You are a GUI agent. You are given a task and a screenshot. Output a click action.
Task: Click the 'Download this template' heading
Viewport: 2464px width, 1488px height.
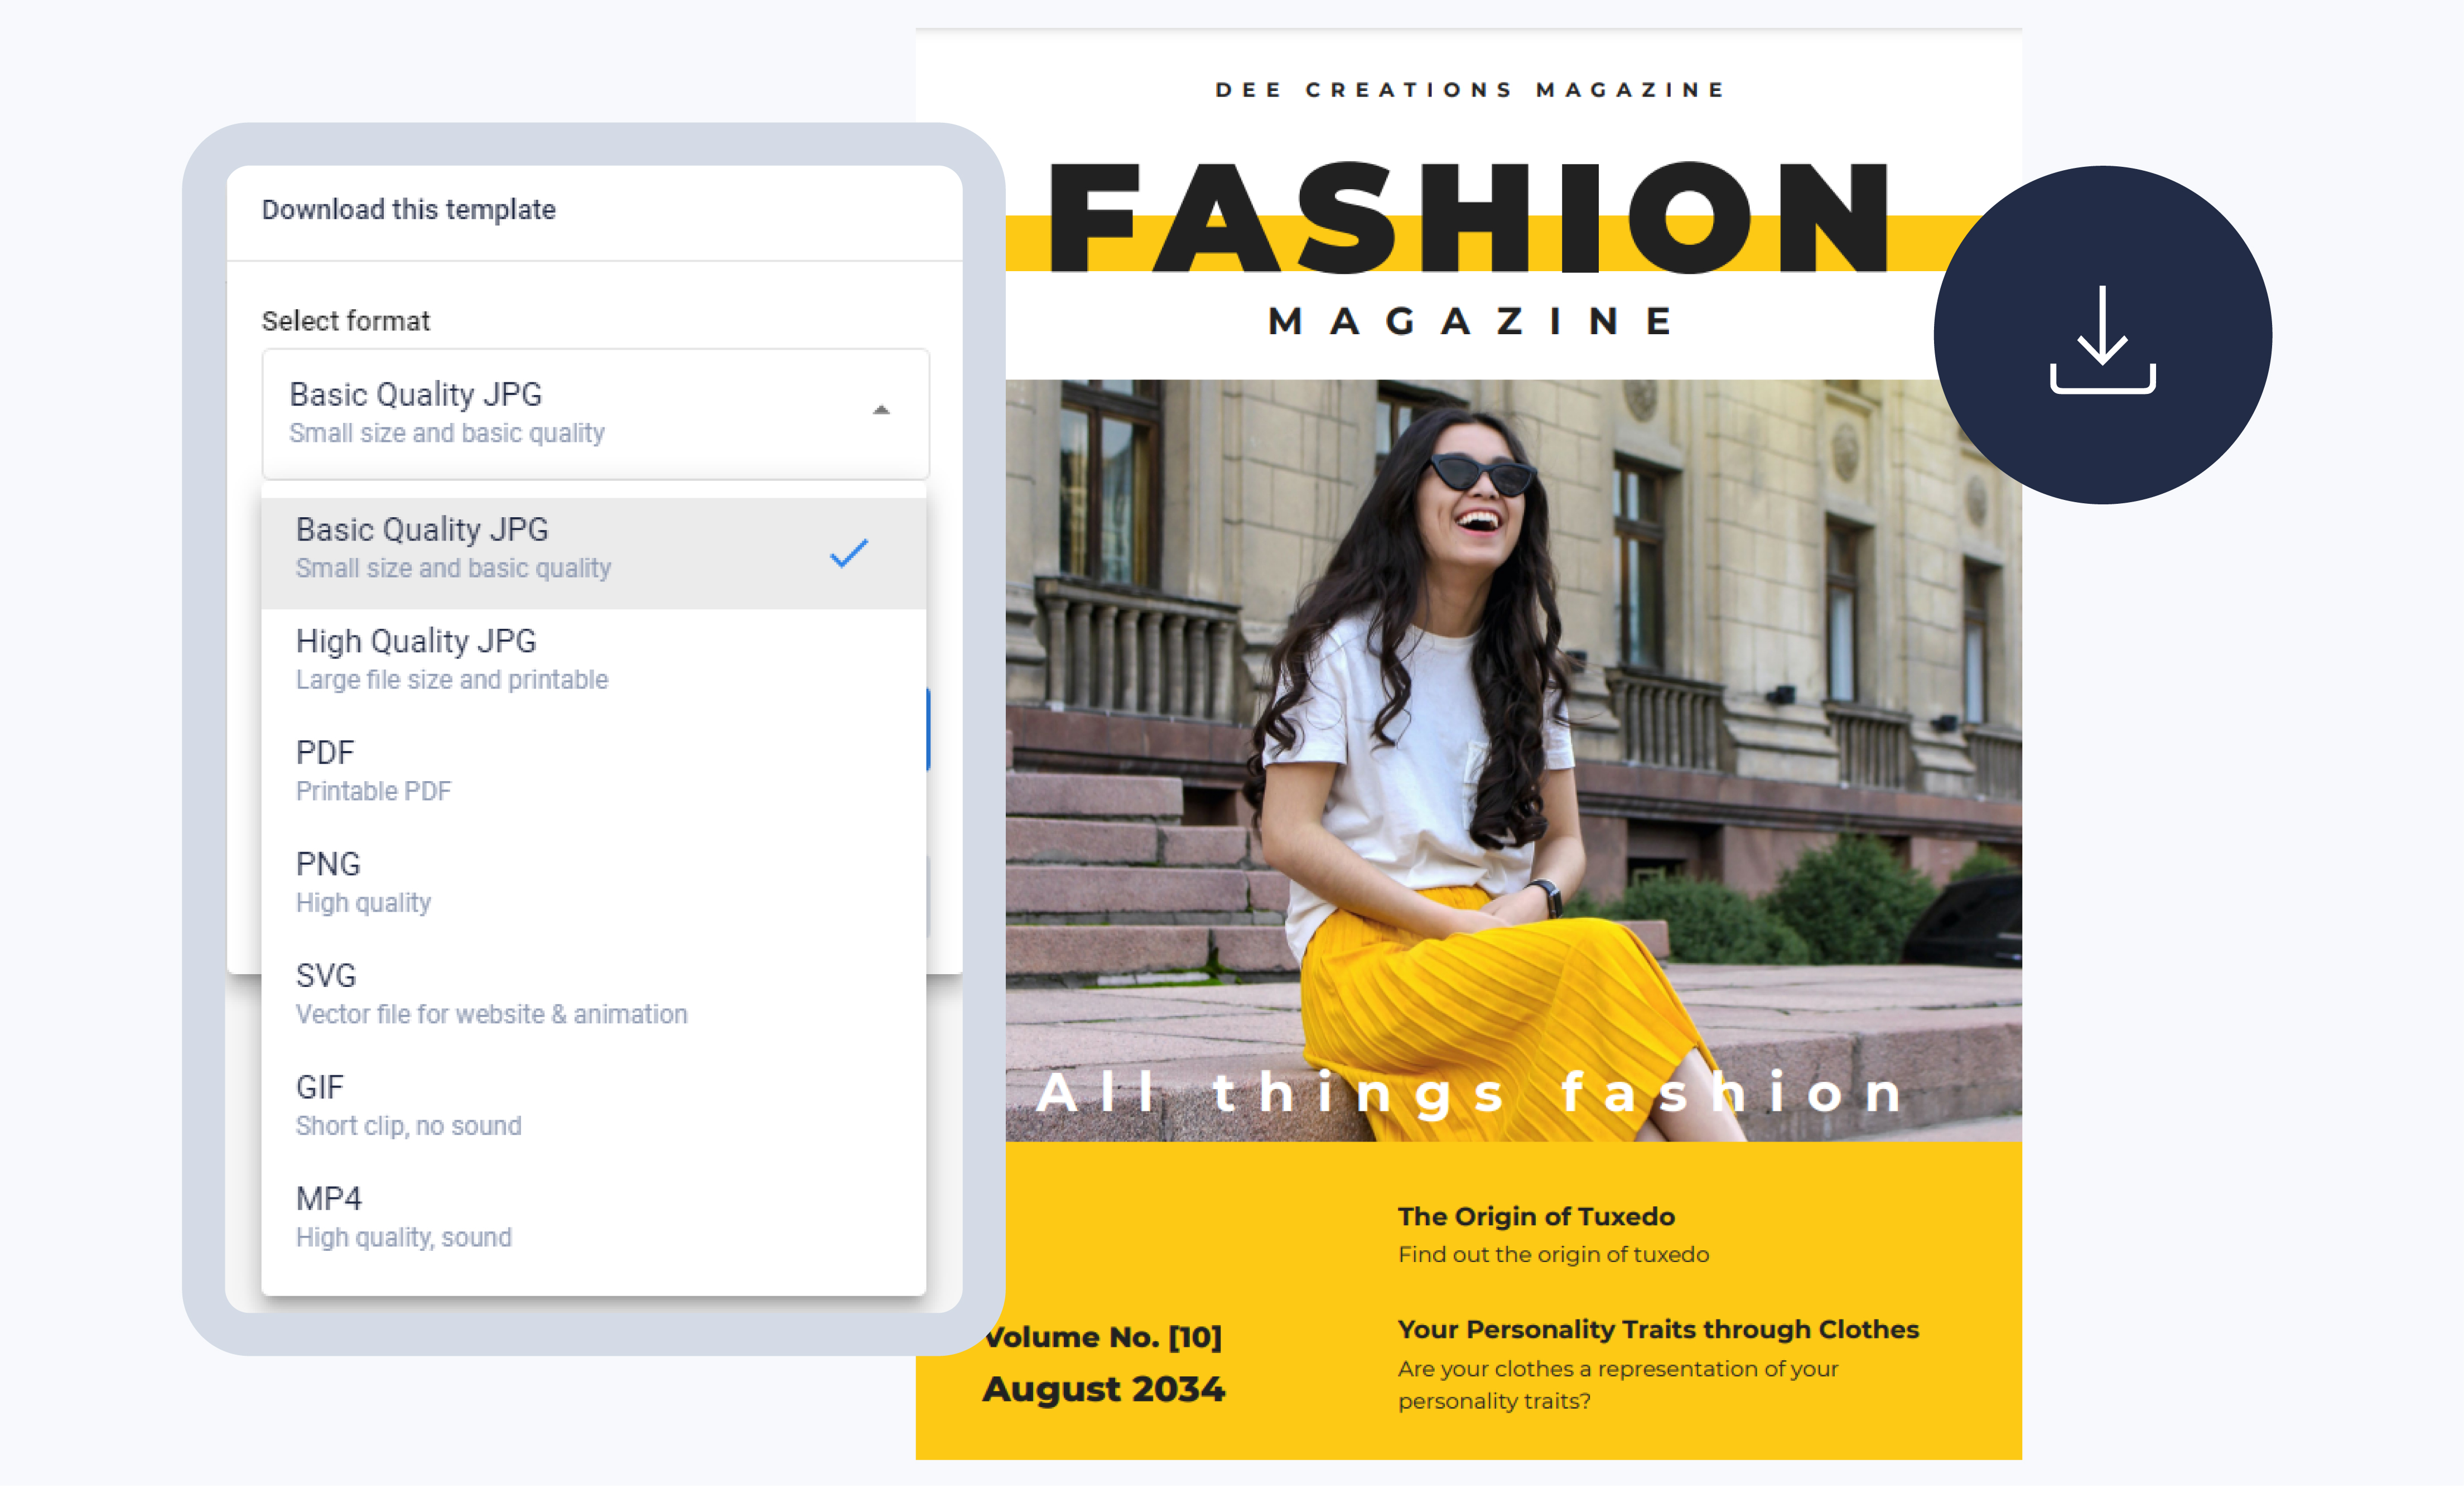click(x=408, y=210)
